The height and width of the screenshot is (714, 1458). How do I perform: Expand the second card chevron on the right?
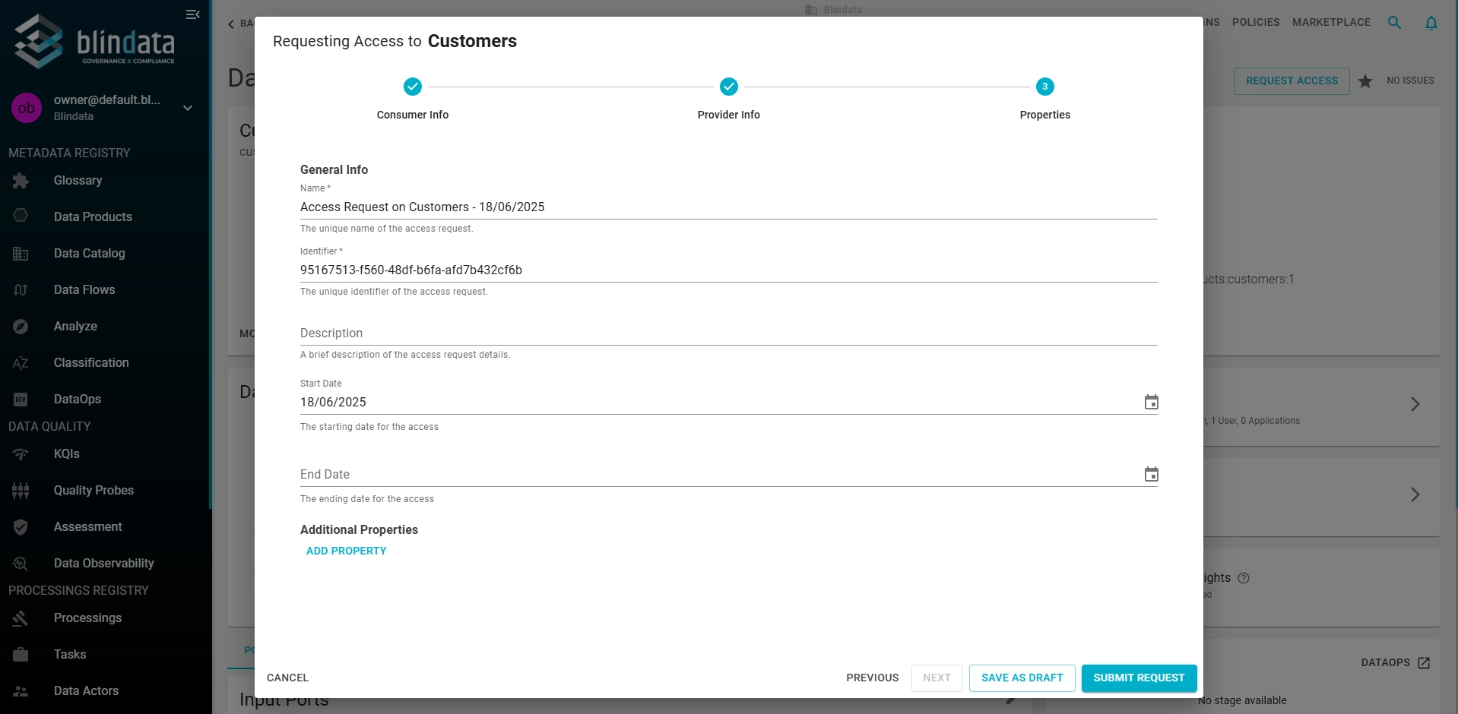[1415, 494]
